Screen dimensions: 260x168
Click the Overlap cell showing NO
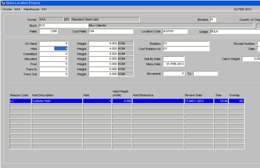click(237, 101)
